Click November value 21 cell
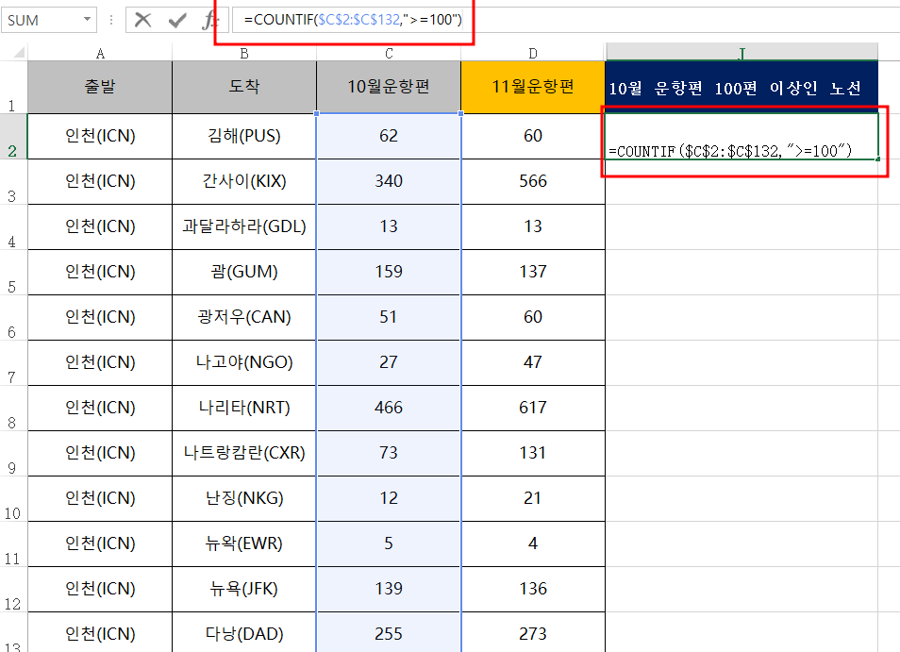 click(533, 499)
